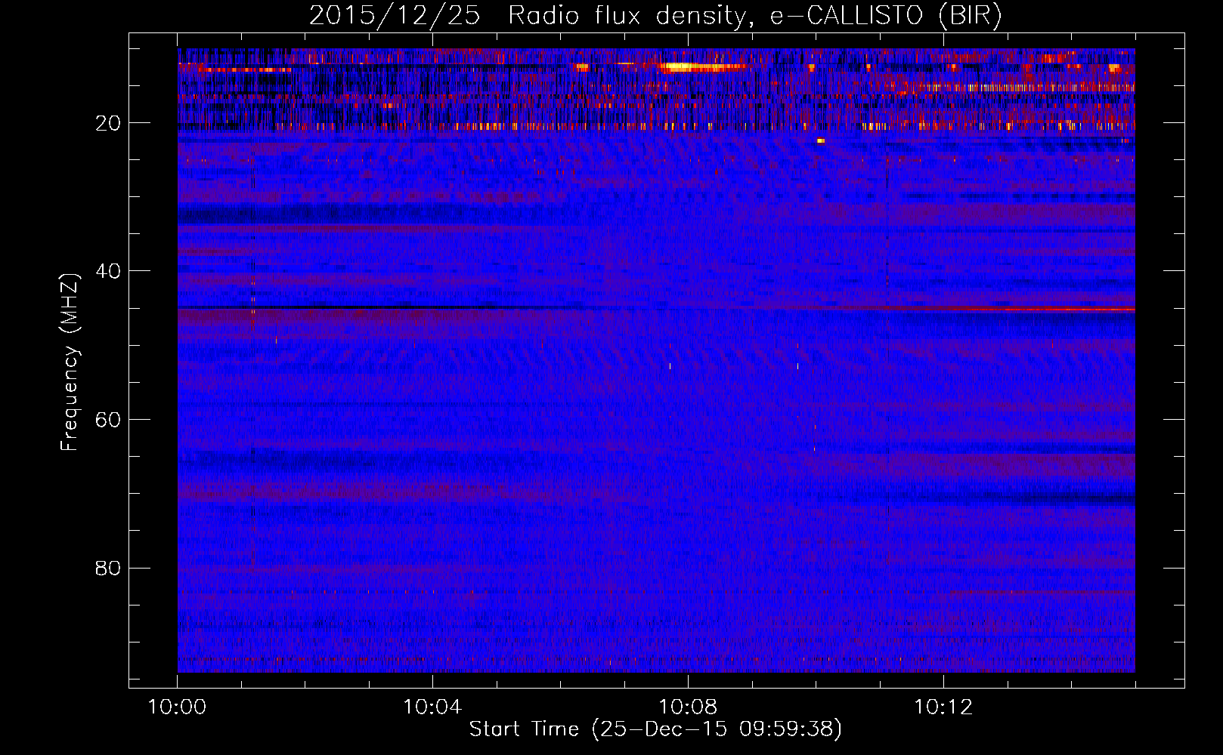The image size is (1223, 755).
Task: Click the bright yellow burst near 10:08
Action: [701, 67]
